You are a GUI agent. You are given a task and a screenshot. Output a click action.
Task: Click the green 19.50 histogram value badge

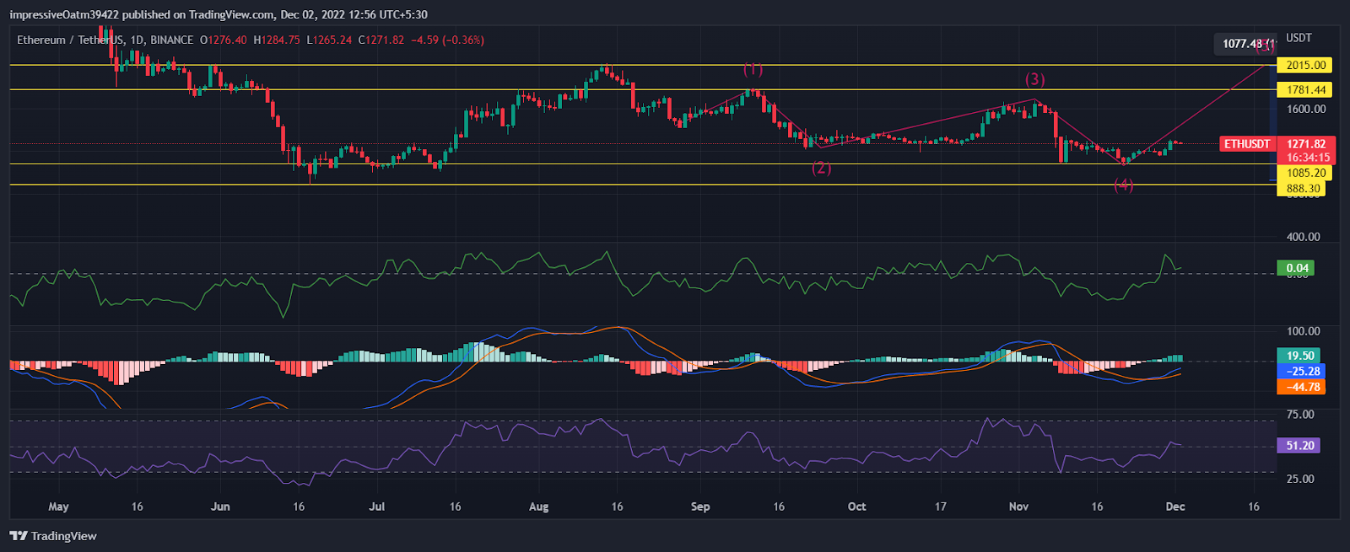(x=1299, y=356)
